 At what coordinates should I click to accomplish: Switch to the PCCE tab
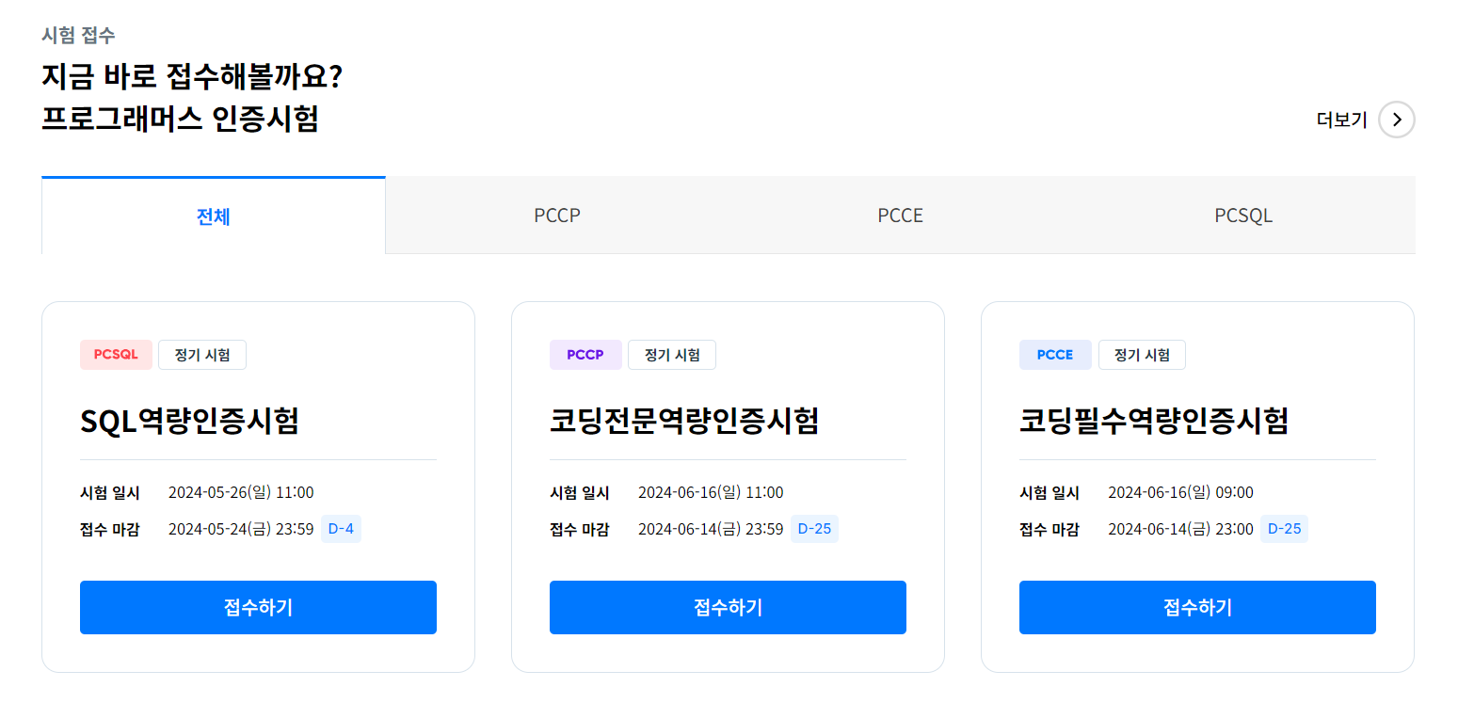901,216
